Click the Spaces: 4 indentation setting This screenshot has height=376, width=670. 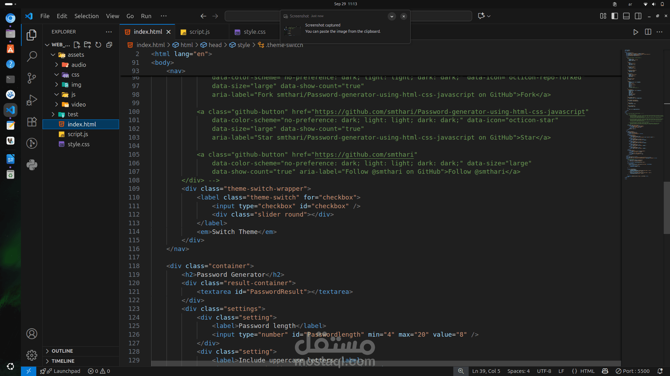[518, 371]
